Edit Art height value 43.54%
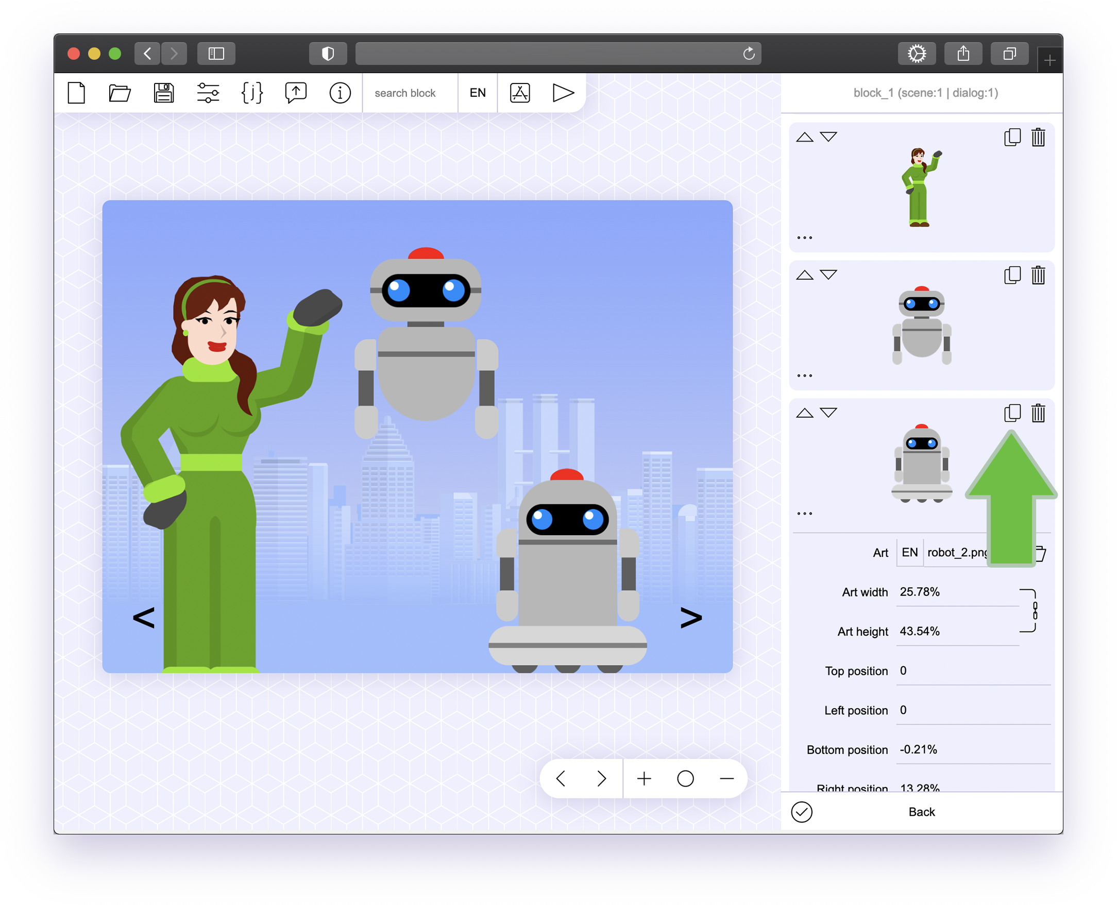1117x905 pixels. pos(957,632)
